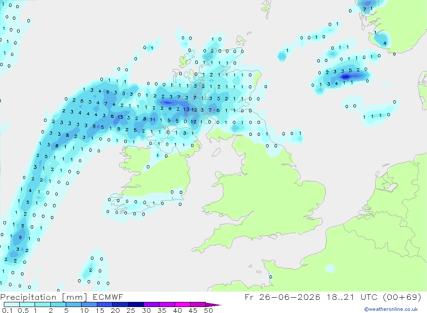The image size is (427, 313).
Task: Pick the 15–20 mm legend color swatch
Action: (105, 304)
